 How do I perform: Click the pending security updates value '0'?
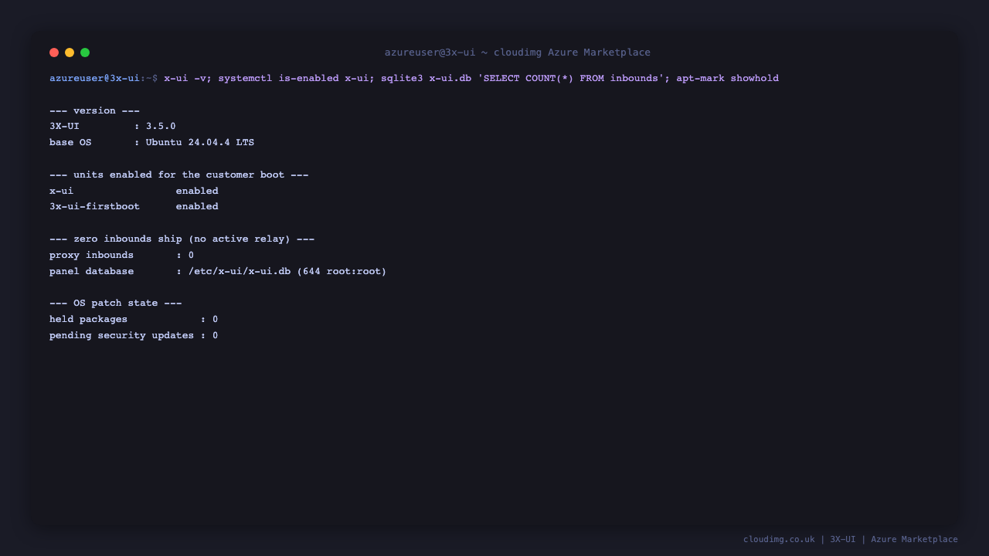(x=215, y=335)
